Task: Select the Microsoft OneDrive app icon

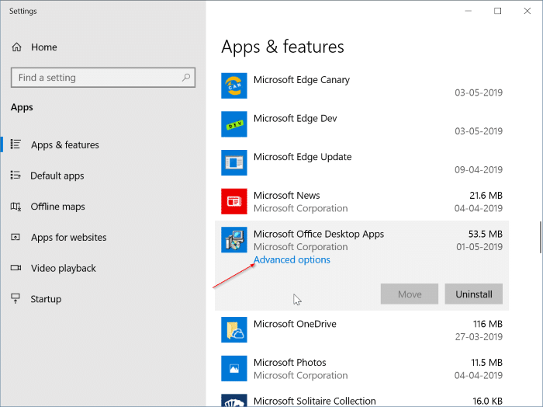Action: 234,329
